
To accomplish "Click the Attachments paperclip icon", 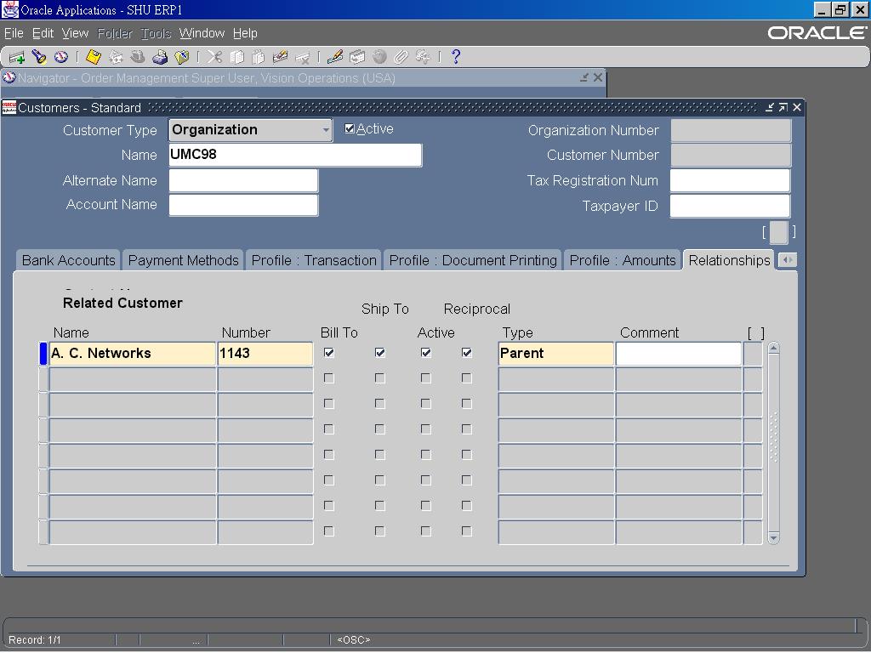I will (x=401, y=57).
